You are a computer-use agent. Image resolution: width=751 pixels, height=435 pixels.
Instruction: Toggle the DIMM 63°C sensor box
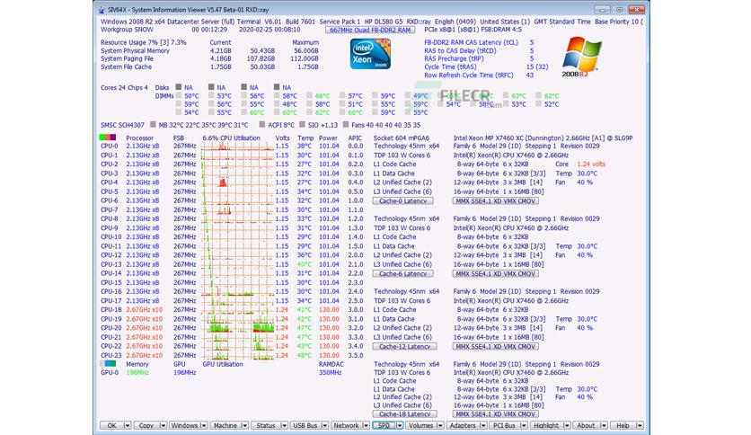[507, 96]
